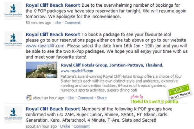Open the Royal Cliff Hotels Group, Jomtien-Pattaya title link
The height and width of the screenshot is (129, 194).
pyautogui.click(x=112, y=65)
